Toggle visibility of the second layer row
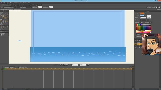 [136, 46]
